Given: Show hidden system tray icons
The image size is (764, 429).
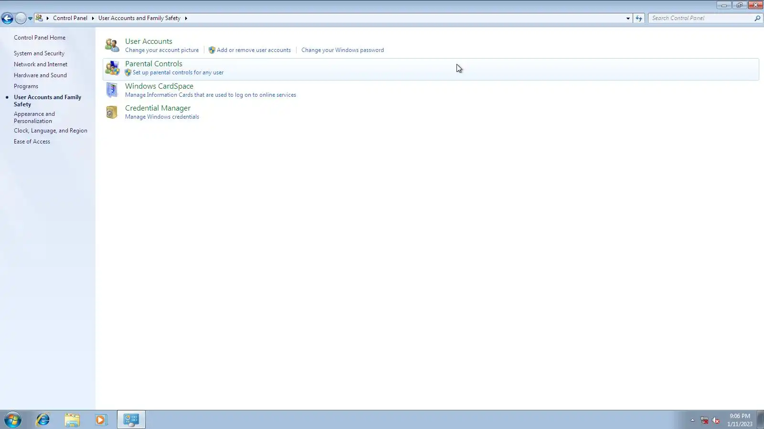Looking at the screenshot, I should click(x=692, y=420).
